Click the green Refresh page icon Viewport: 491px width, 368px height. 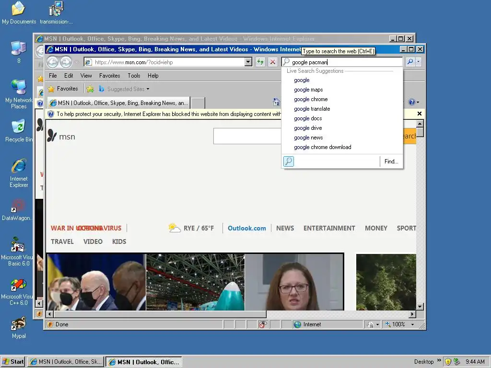[260, 62]
